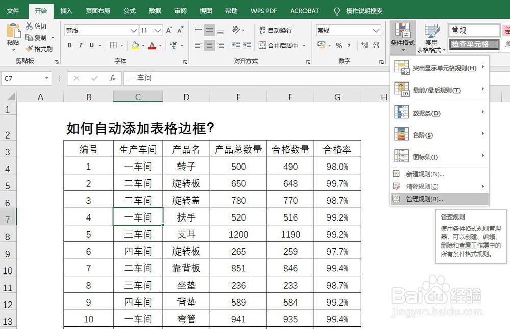Screen dimensions: 510x329
Task: Toggle italic formatting
Action: (x=81, y=45)
